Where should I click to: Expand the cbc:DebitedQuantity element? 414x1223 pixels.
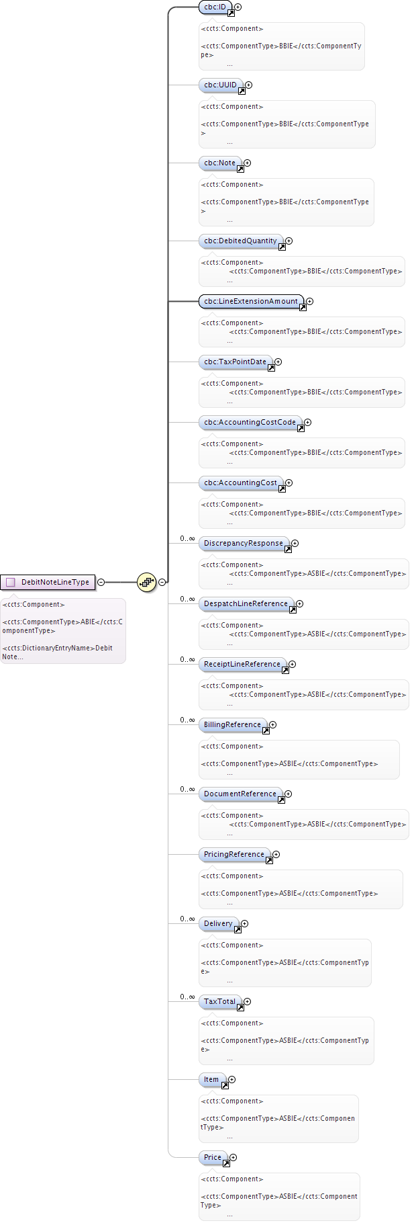(289, 241)
